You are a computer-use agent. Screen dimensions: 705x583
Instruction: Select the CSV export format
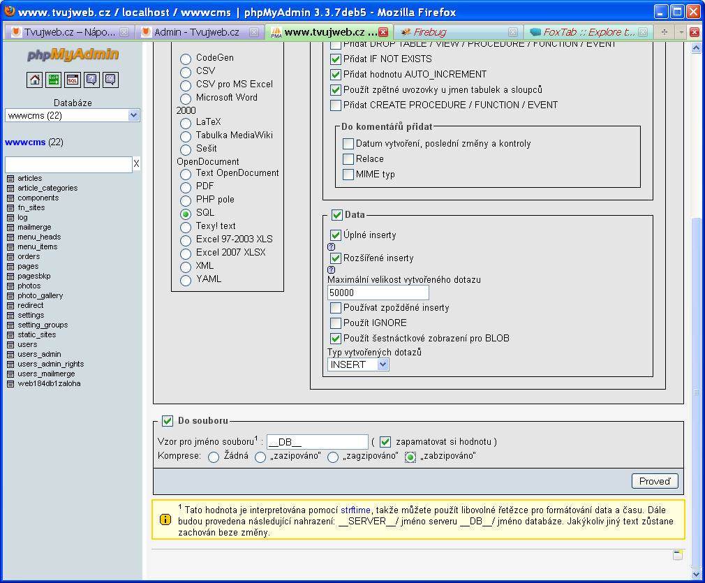tap(186, 71)
